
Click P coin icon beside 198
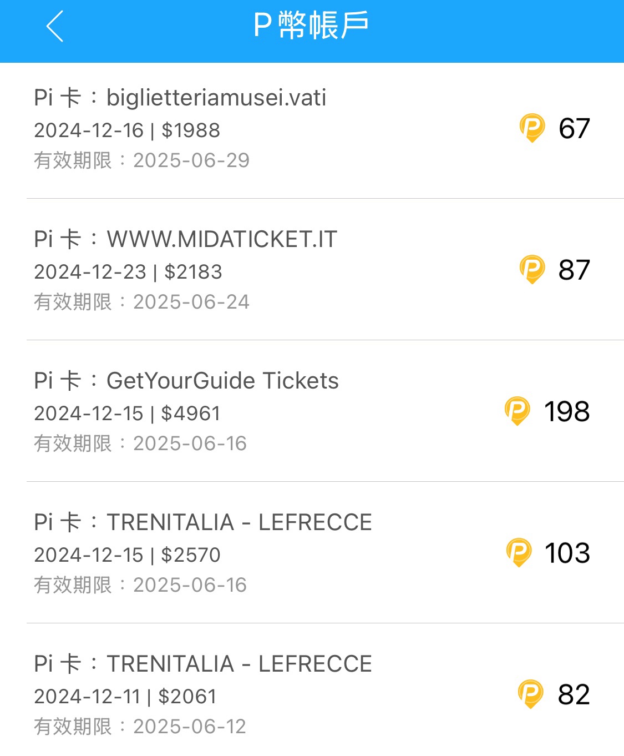point(517,411)
